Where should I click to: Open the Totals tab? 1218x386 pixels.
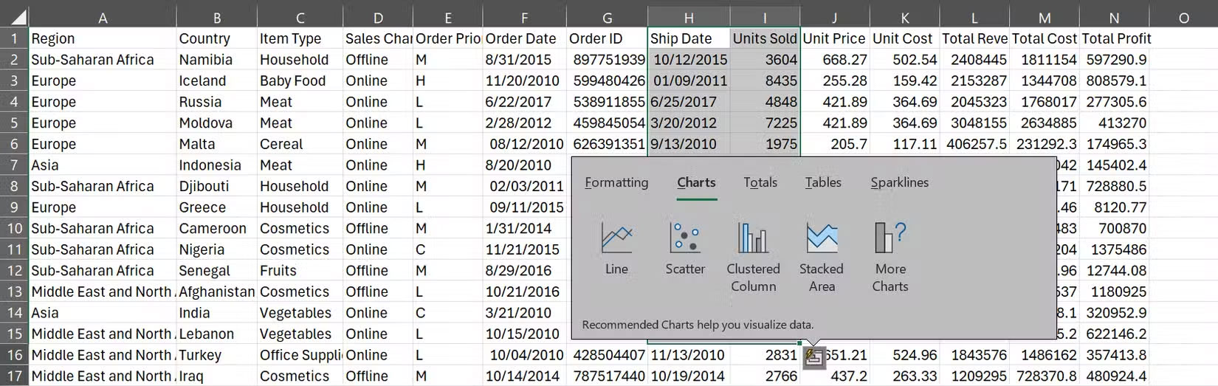[x=760, y=182]
